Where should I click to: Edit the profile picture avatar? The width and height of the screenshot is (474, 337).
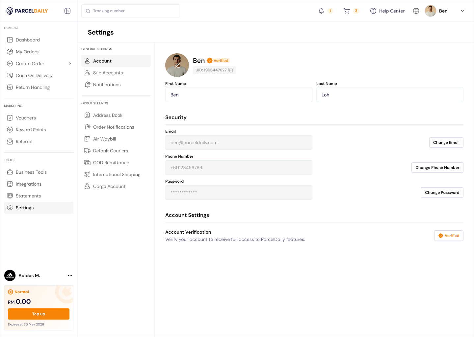177,65
